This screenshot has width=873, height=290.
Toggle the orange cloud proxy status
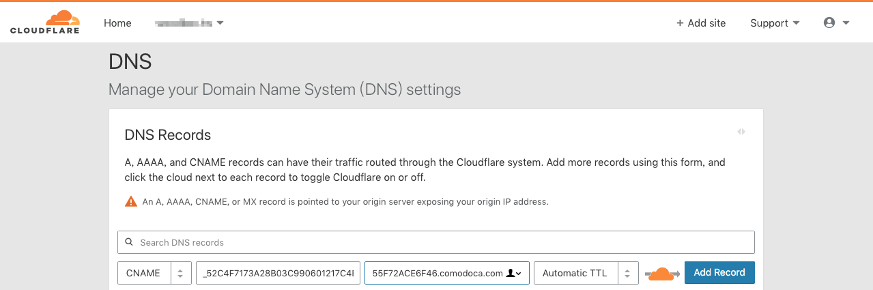[x=662, y=273]
